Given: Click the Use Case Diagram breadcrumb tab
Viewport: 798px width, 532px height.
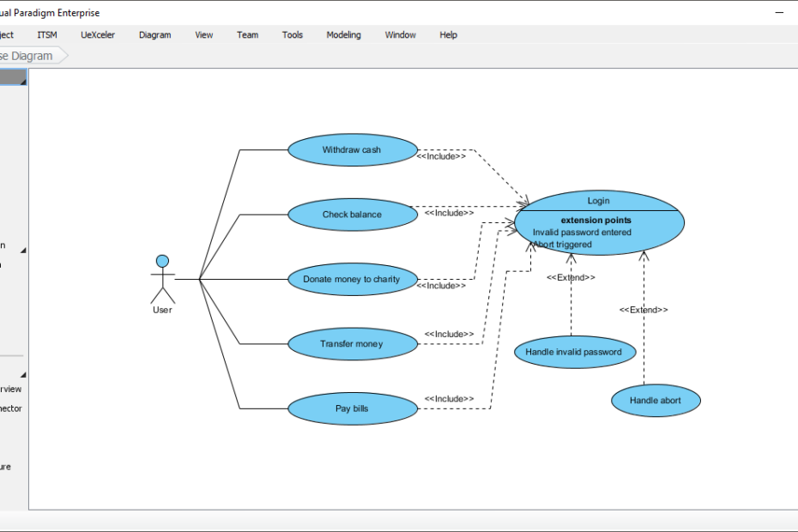Looking at the screenshot, I should 26,53.
